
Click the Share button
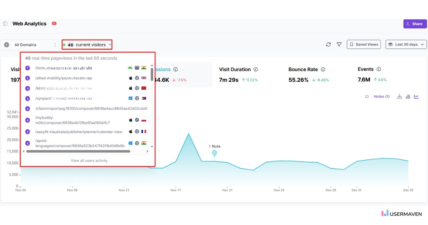click(x=415, y=24)
